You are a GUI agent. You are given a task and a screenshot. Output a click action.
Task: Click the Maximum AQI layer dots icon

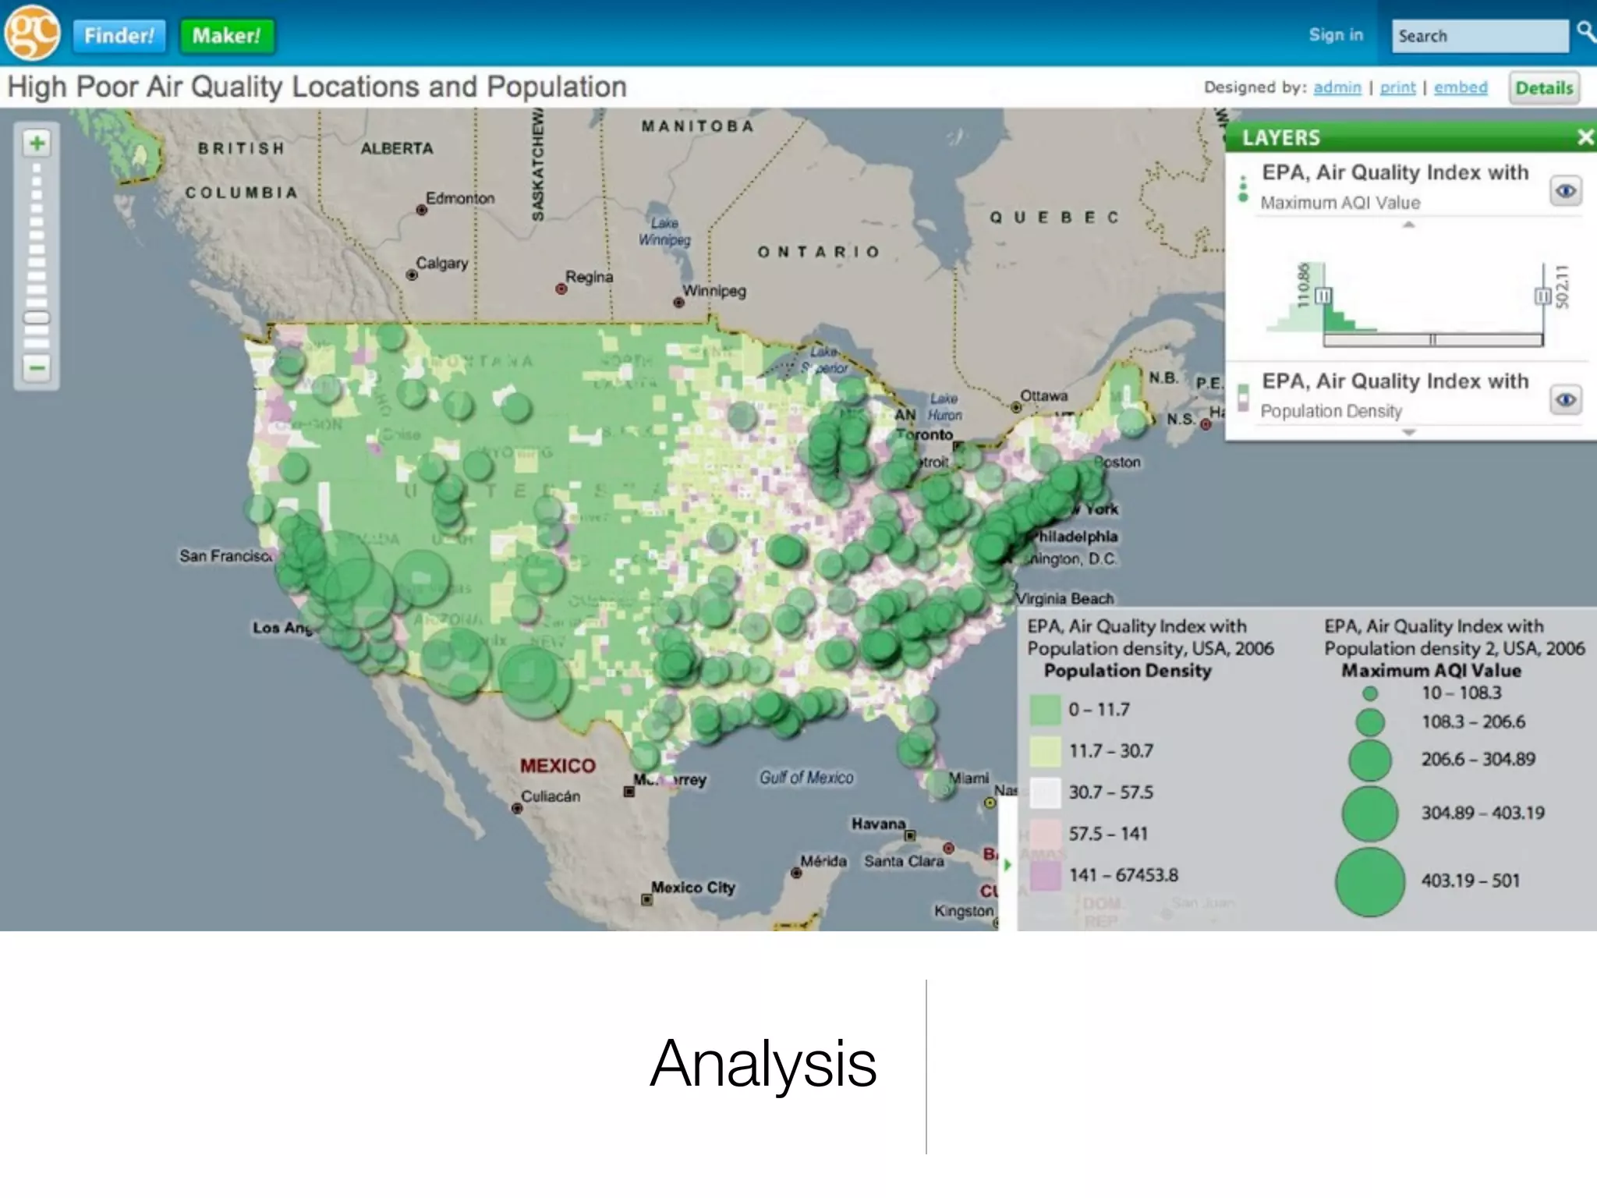tap(1243, 189)
